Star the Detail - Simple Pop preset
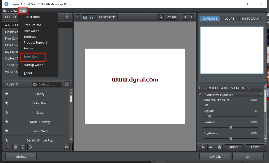The image size is (269, 163). (x=7, y=140)
